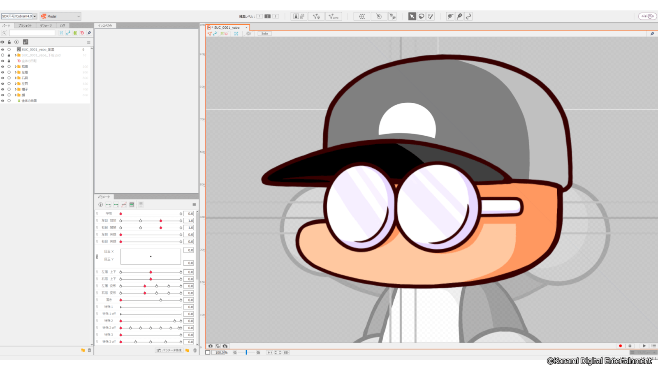Filter parts list by warp deformer icon
The image size is (658, 370).
coord(61,33)
